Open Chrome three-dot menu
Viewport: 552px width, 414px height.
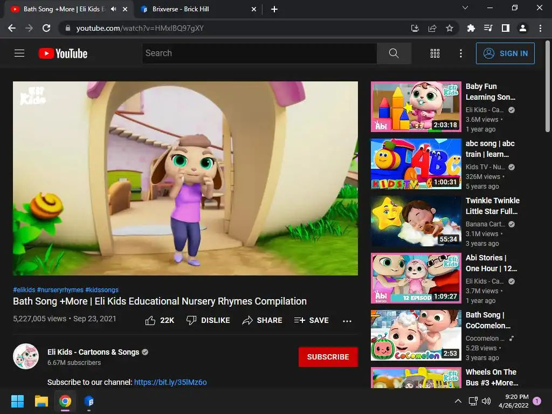[540, 28]
